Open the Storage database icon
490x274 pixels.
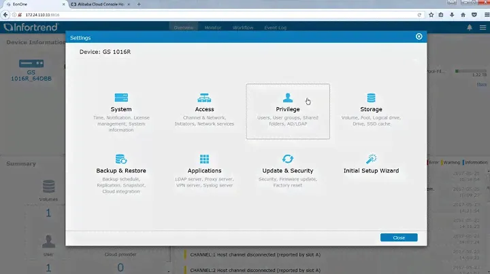(371, 98)
